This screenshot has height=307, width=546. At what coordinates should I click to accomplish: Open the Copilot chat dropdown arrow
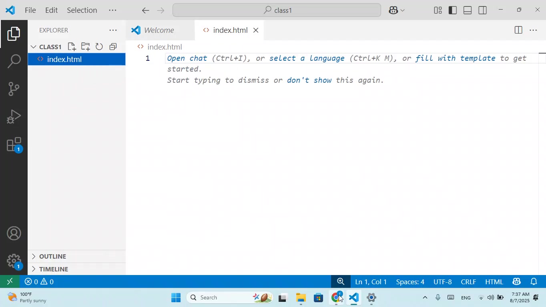coord(403,10)
